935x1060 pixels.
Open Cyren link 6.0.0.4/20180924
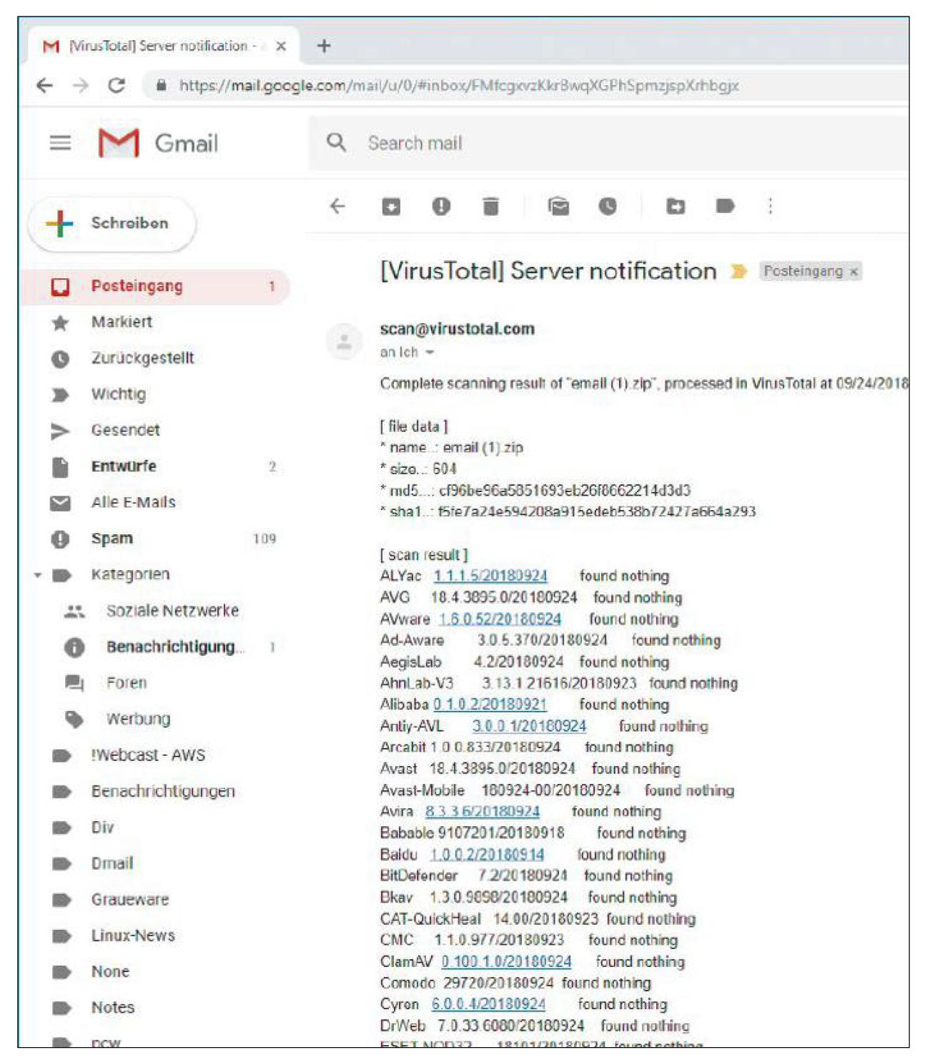488,1005
